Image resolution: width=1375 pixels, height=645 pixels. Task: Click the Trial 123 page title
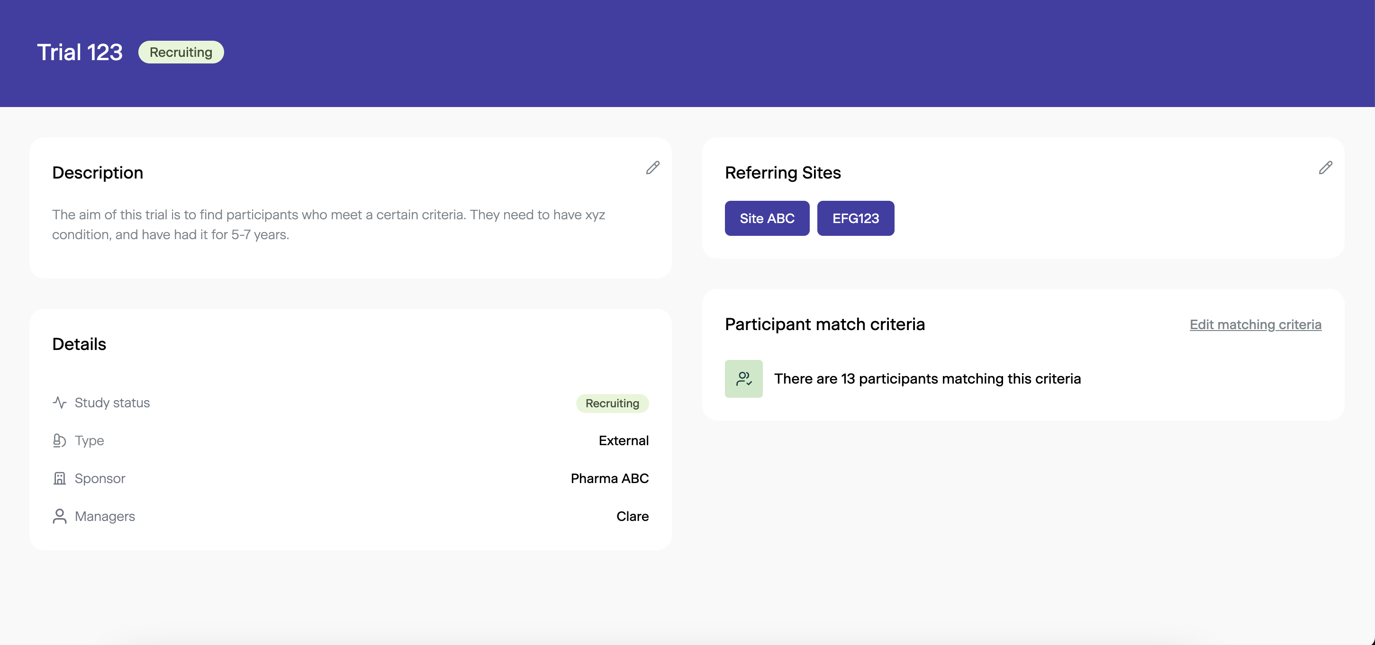tap(80, 52)
